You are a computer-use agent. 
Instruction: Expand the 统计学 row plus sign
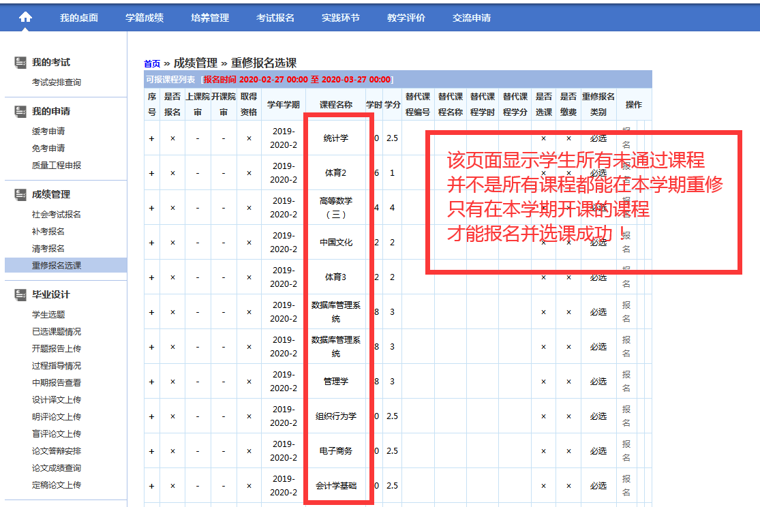[x=151, y=138]
